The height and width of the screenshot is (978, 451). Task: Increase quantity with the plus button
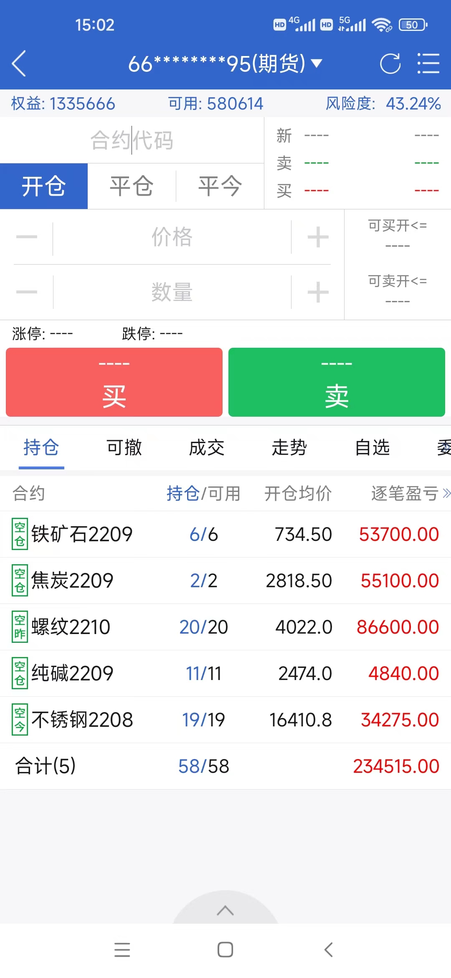pyautogui.click(x=318, y=292)
